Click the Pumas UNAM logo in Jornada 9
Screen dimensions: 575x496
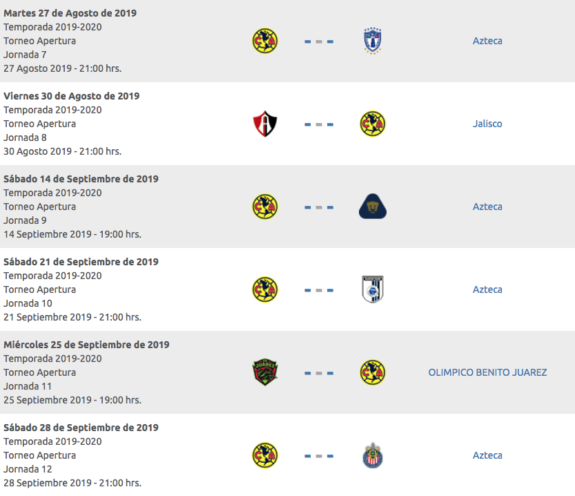pos(373,206)
